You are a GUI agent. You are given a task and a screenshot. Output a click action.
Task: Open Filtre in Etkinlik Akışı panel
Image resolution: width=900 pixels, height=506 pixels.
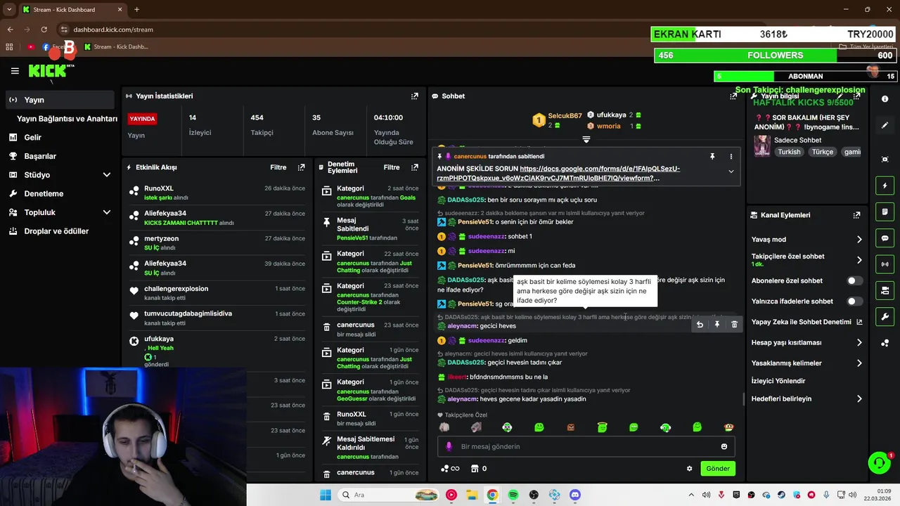(x=278, y=167)
